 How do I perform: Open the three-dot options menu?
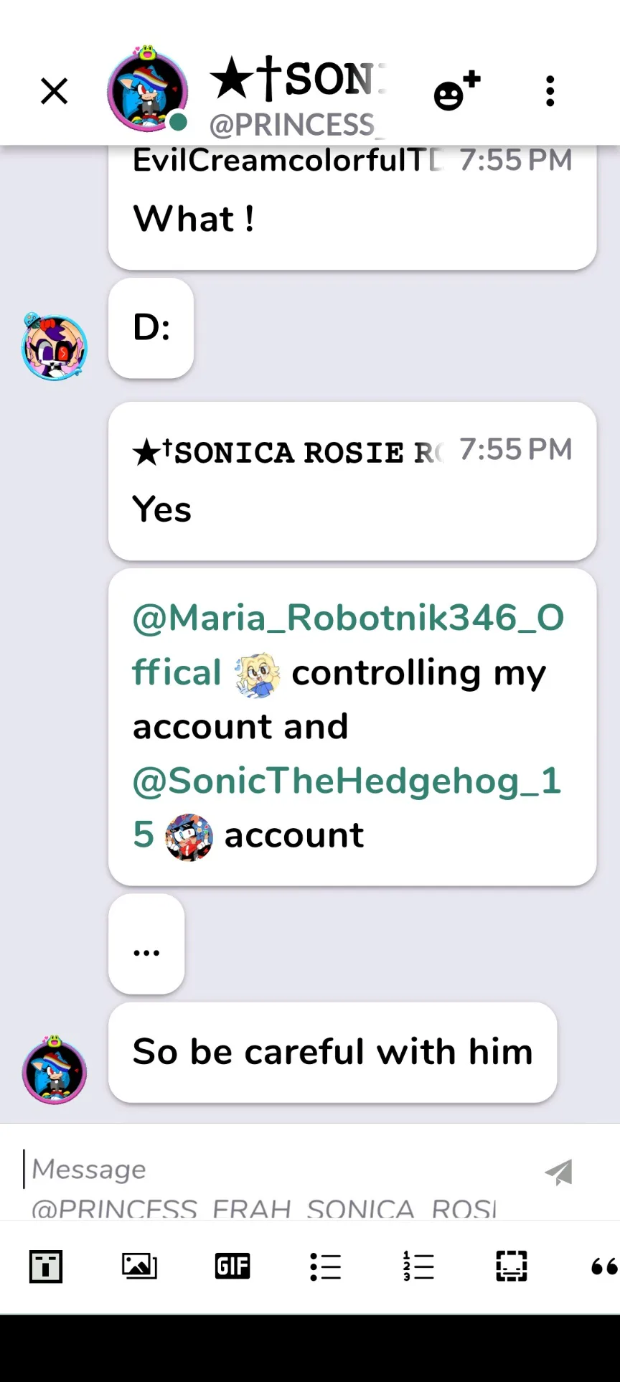(x=550, y=91)
